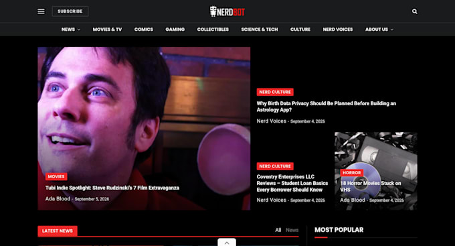Click September 5, 2026 date text
This screenshot has width=455, height=246.
[92, 199]
